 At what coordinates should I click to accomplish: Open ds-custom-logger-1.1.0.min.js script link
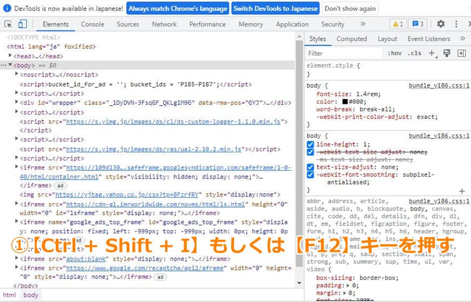coord(173,122)
